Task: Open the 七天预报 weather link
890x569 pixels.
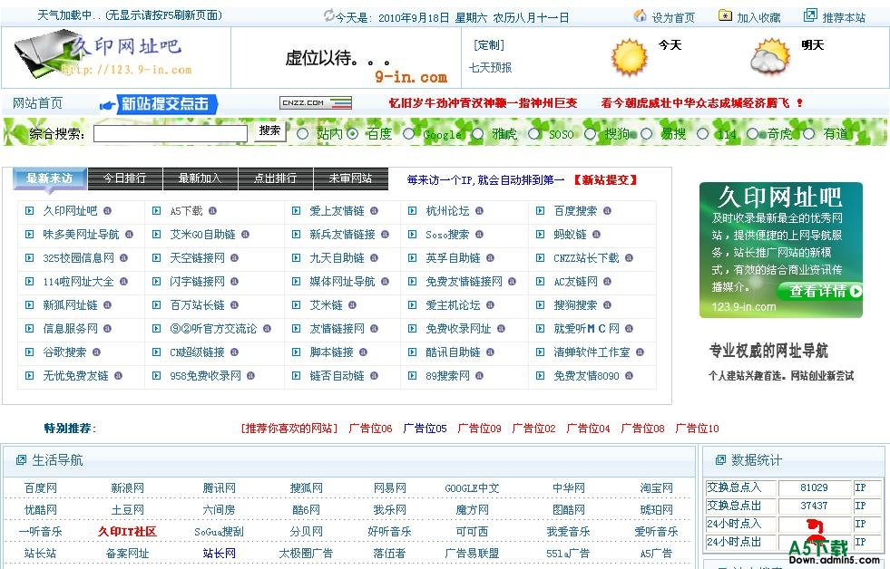Action: (491, 68)
